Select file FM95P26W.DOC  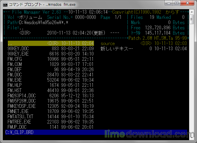coord(51,101)
